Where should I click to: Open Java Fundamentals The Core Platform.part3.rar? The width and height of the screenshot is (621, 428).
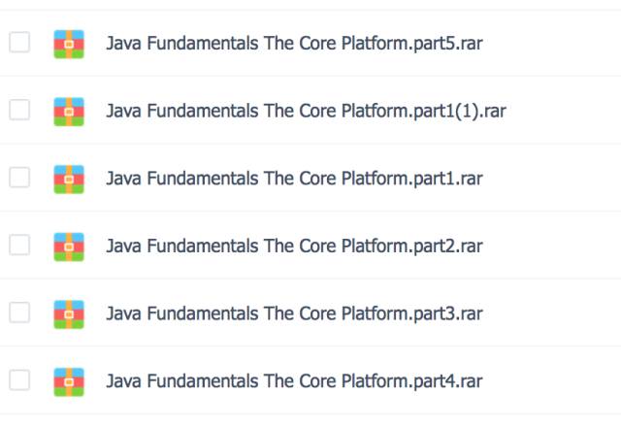(x=294, y=313)
